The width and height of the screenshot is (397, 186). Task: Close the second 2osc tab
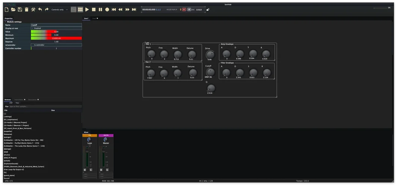97,19
